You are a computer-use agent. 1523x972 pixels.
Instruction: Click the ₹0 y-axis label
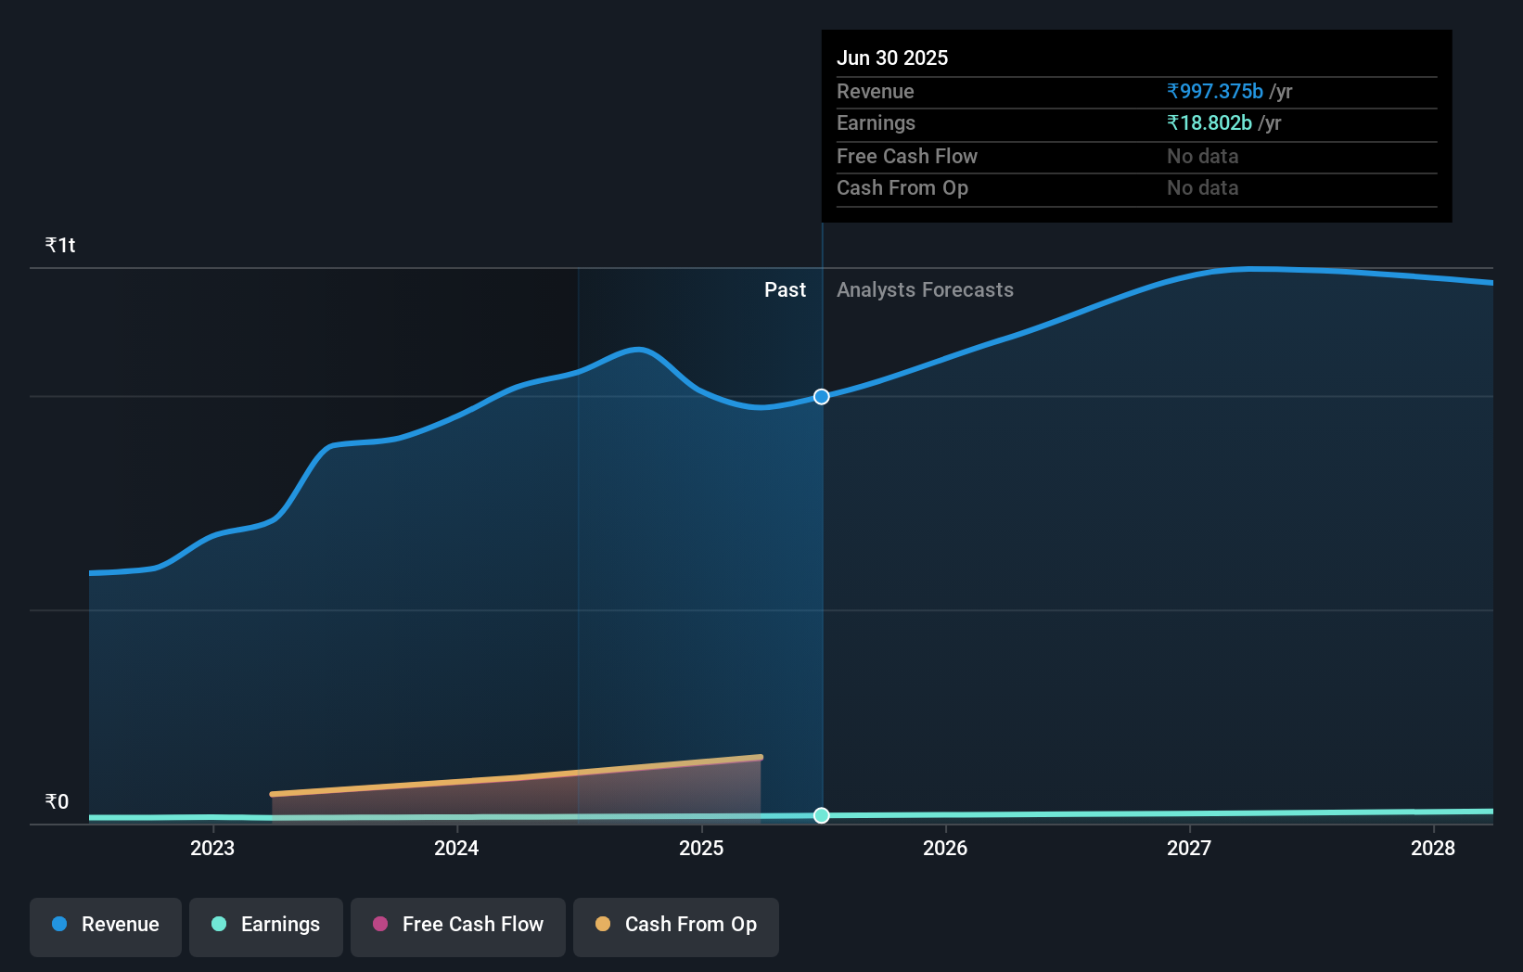57,801
